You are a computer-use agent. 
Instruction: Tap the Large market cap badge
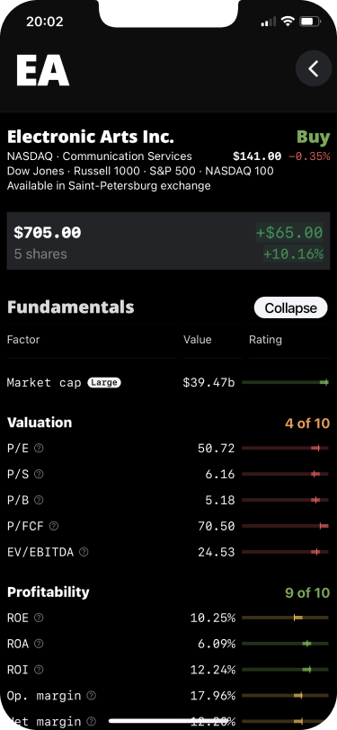tap(104, 383)
